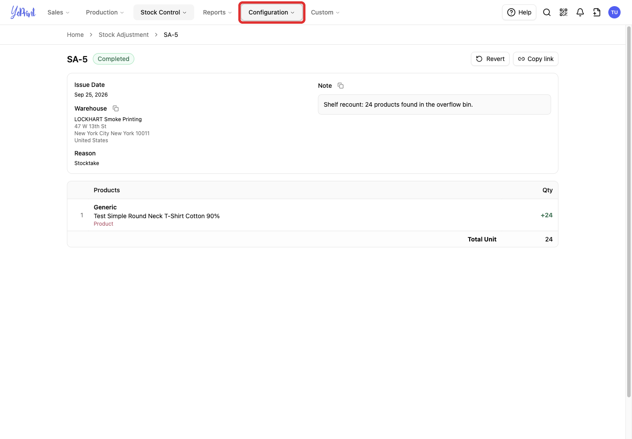632x439 pixels.
Task: Open Stock Adjustment breadcrumb link
Action: point(124,35)
